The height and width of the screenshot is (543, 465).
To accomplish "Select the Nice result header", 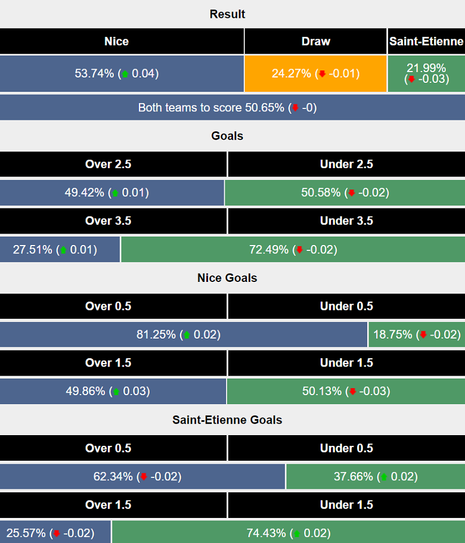I will (116, 41).
